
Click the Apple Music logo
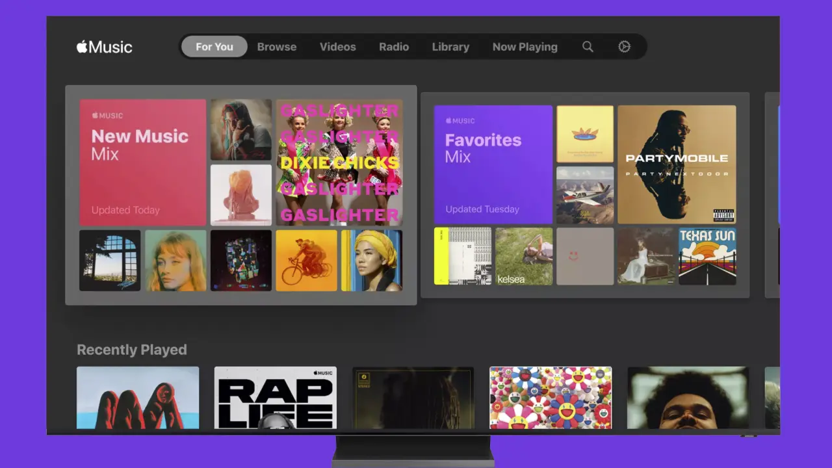(105, 47)
